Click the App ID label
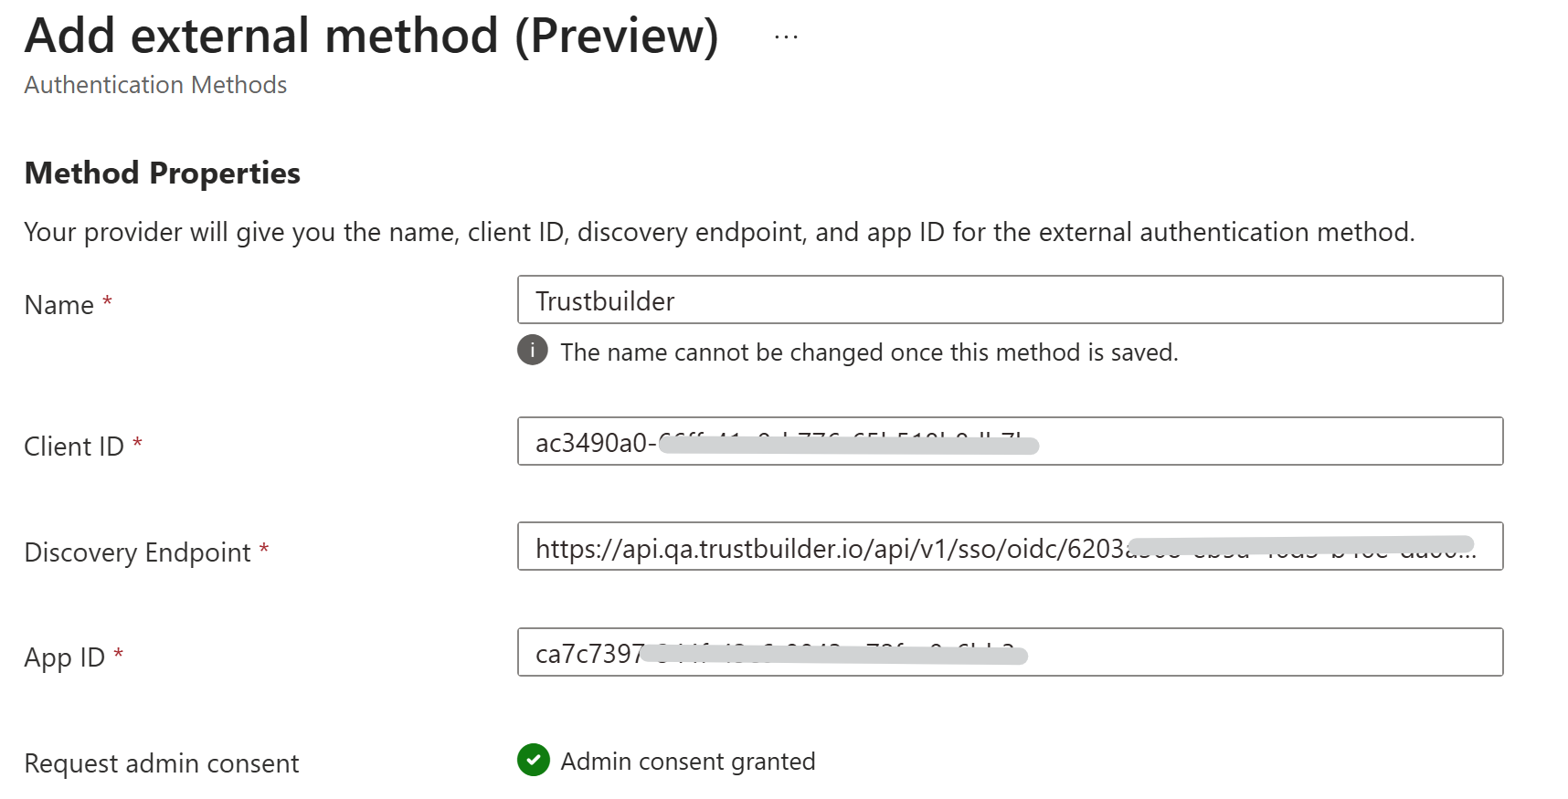This screenshot has width=1568, height=799. coord(64,657)
